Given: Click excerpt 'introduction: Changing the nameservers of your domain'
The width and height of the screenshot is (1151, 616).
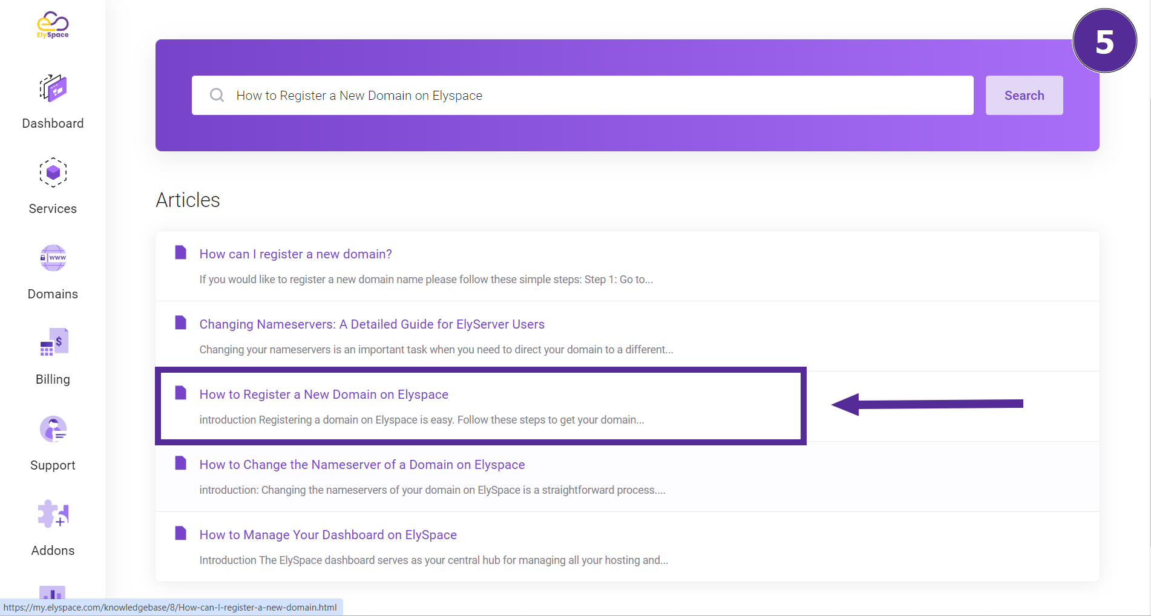Looking at the screenshot, I should tap(433, 490).
